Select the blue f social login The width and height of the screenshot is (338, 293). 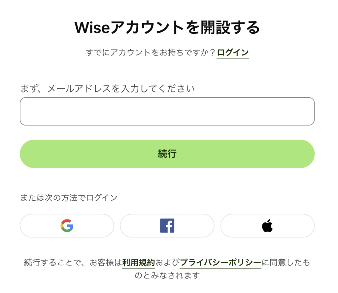(167, 226)
